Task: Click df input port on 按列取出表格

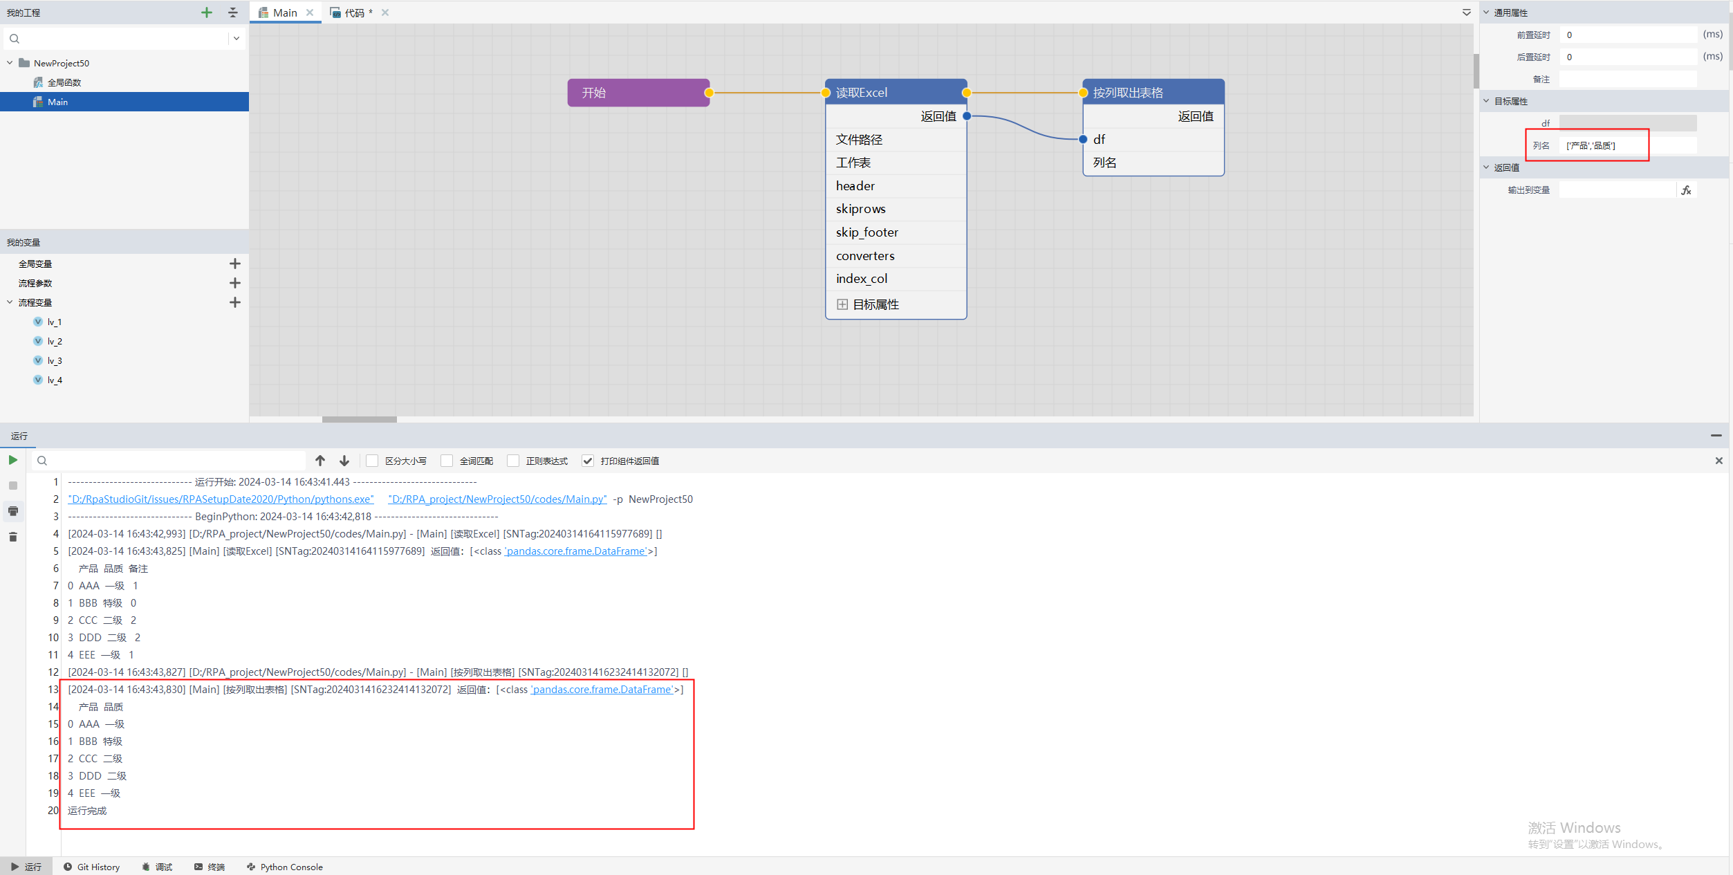Action: point(1083,139)
